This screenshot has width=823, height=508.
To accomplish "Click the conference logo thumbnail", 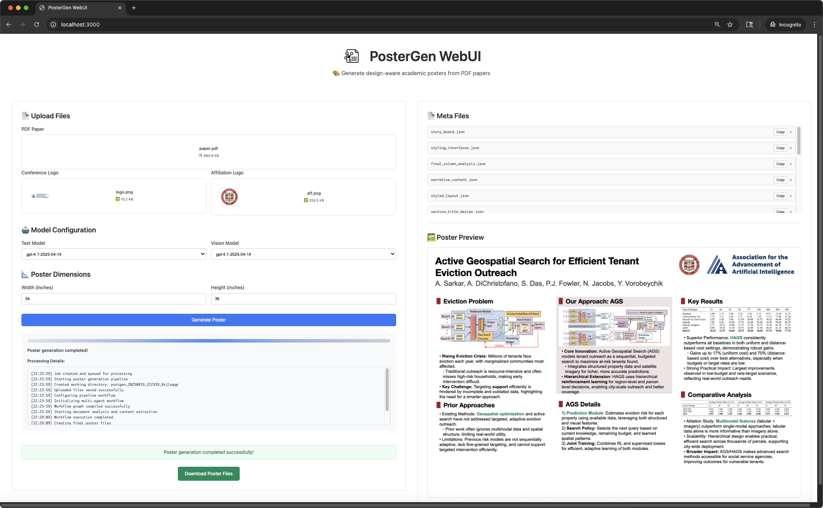I will (x=40, y=196).
